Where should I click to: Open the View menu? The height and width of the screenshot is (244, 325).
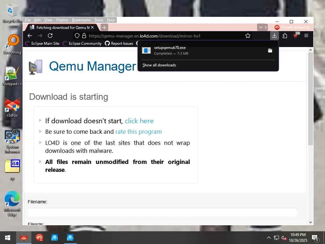[x=48, y=20]
